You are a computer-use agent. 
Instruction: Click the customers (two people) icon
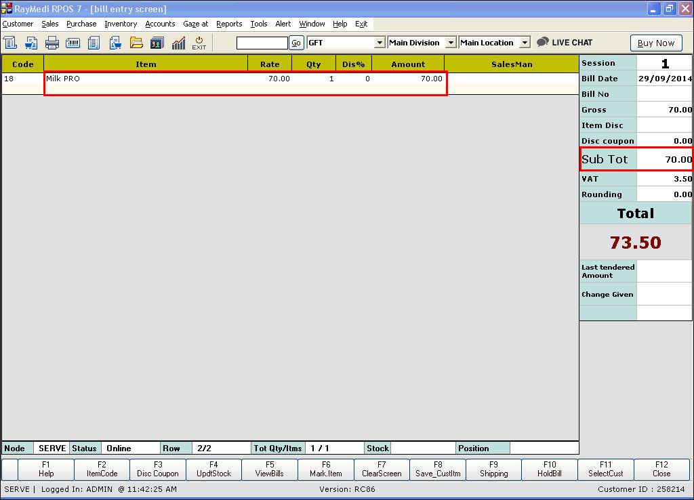[x=157, y=43]
